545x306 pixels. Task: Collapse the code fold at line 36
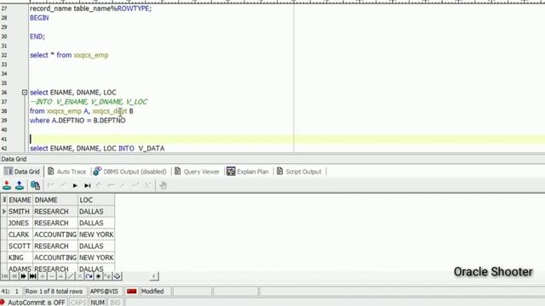(25, 93)
